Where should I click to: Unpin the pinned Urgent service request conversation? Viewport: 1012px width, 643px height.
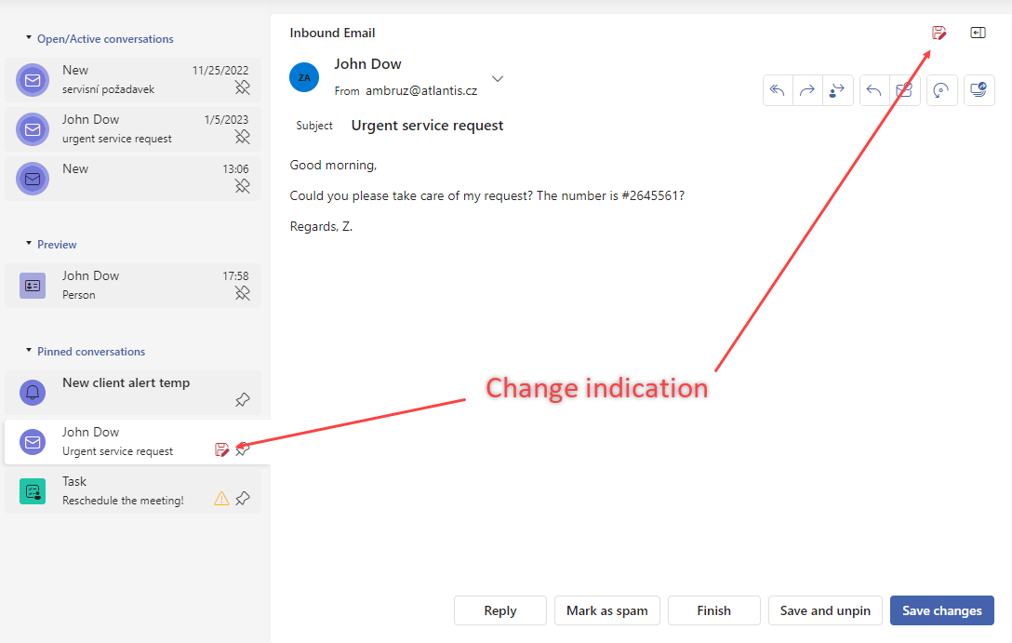point(243,449)
